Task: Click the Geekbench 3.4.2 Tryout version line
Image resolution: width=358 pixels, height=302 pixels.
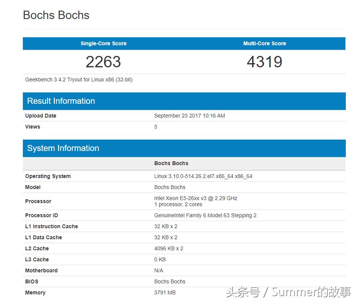Action: point(79,79)
